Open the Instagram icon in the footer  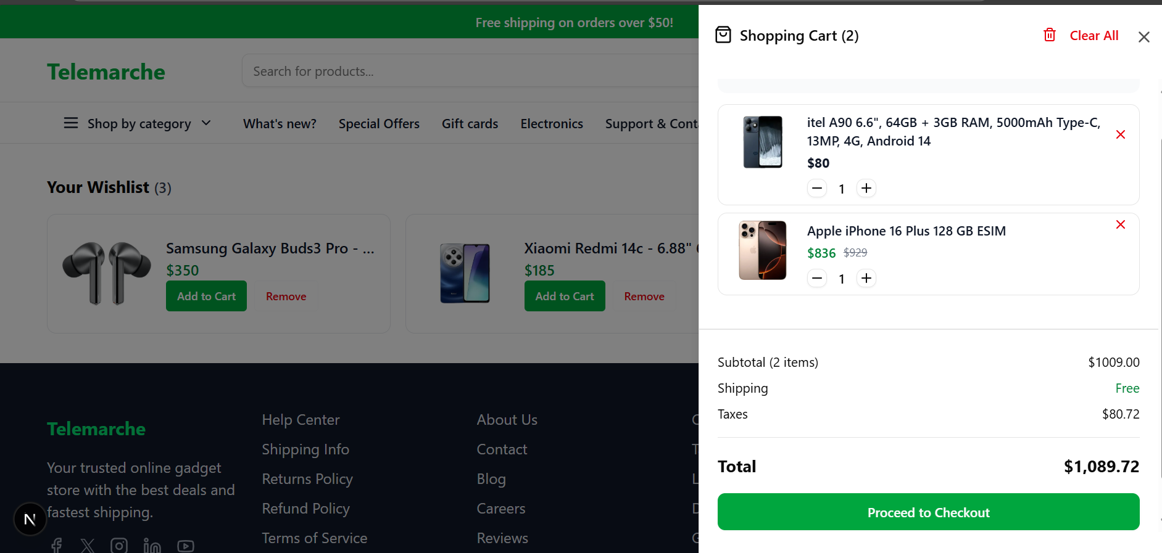tap(119, 545)
